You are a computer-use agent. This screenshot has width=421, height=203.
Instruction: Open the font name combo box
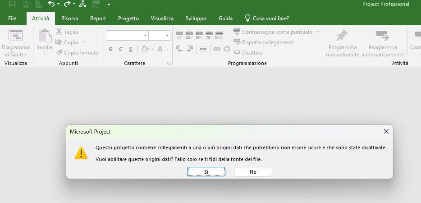(x=127, y=36)
